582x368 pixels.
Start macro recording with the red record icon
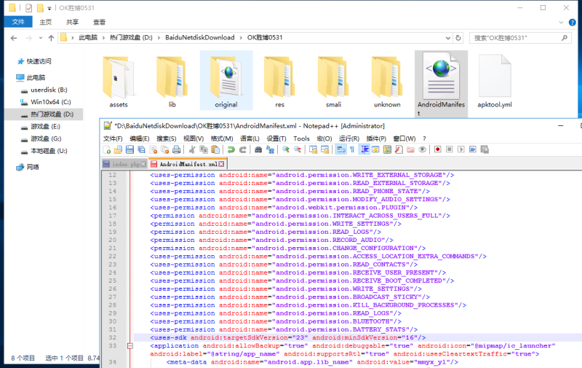pos(438,149)
